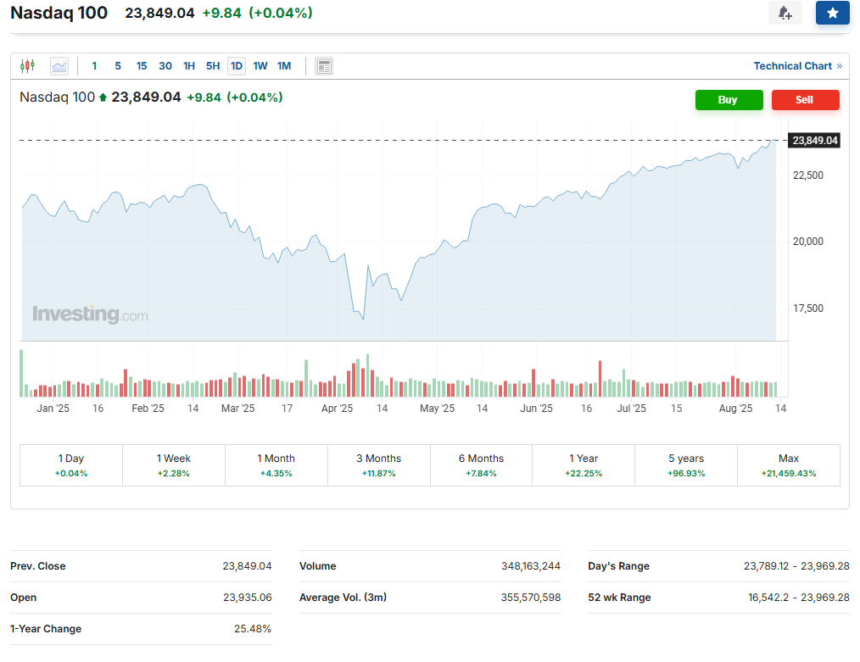Click the Open value 23,935.06
Viewport: 860px width, 662px height.
click(x=248, y=598)
